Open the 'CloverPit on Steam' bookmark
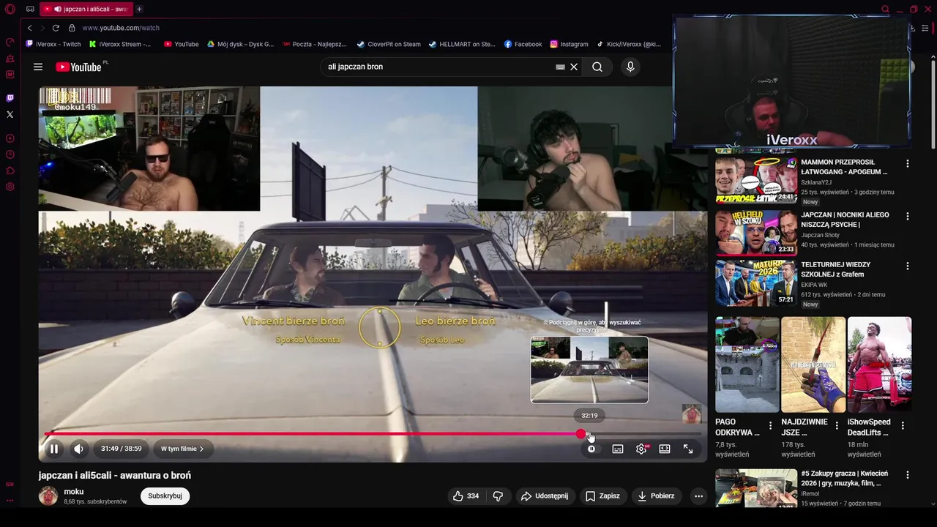 [389, 44]
